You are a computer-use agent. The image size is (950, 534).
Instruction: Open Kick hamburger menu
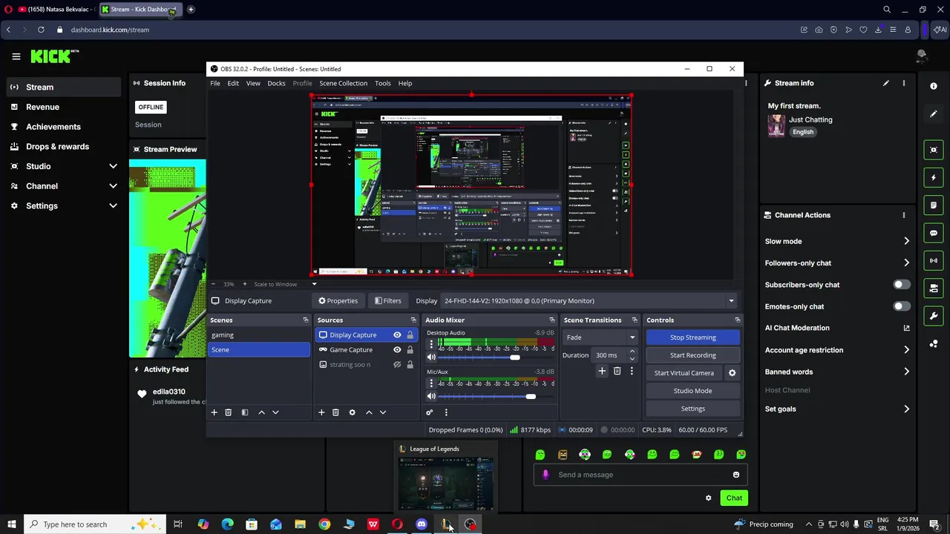tap(16, 56)
